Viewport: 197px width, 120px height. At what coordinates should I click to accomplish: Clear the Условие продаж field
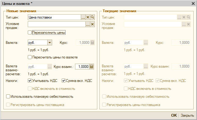tap(92, 24)
